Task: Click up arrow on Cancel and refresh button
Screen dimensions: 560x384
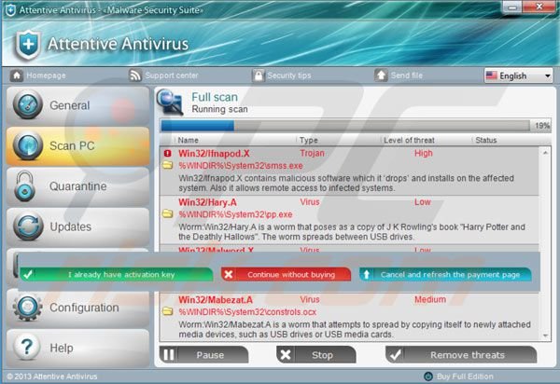Action: click(367, 275)
